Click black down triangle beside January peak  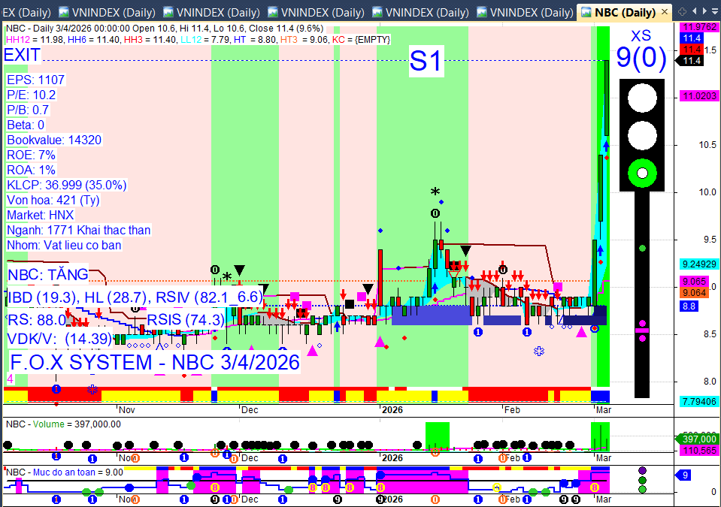(465, 251)
